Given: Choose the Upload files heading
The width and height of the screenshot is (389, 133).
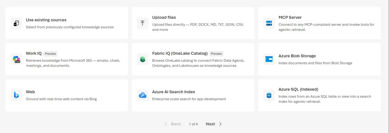Looking at the screenshot, I should (164, 17).
